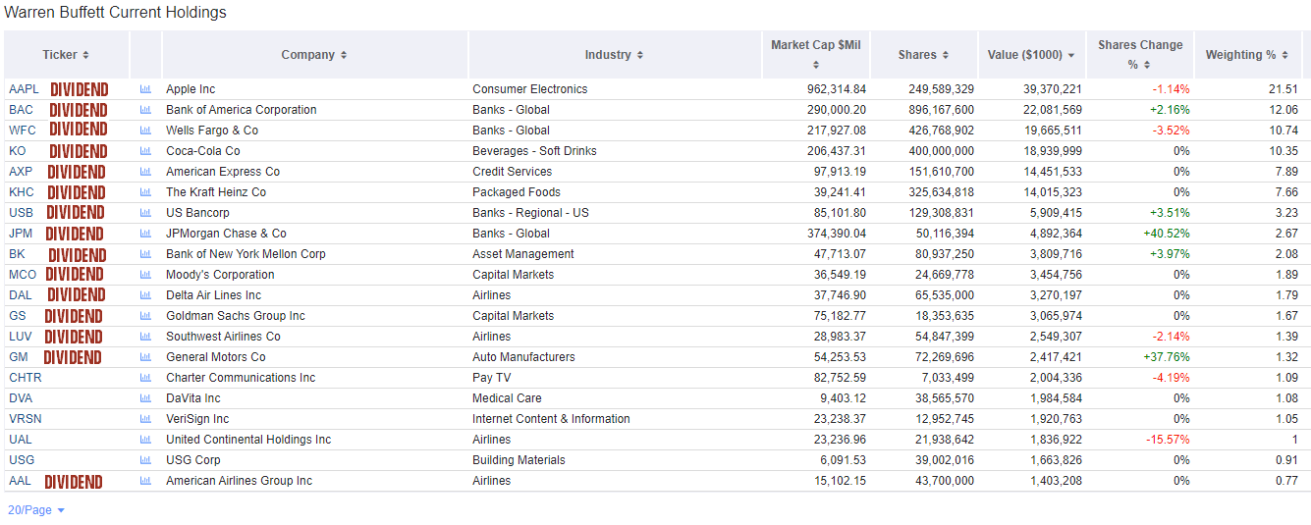Sort by Weighting % column header
The width and height of the screenshot is (1311, 525).
[x=1246, y=55]
